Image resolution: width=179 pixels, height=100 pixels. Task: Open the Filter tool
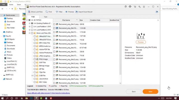[59, 12]
